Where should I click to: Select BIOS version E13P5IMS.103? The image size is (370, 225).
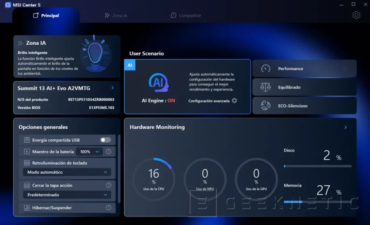click(101, 108)
